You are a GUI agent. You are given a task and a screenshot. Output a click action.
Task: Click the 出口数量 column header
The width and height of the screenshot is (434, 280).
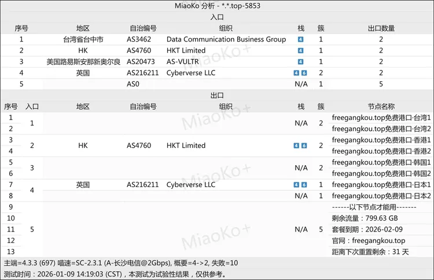381,28
